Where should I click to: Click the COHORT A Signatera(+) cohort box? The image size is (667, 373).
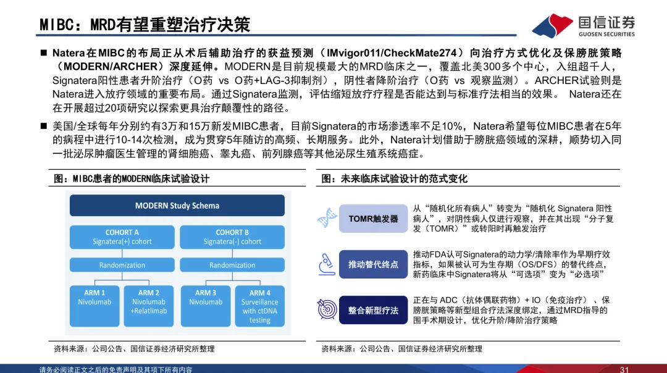[122, 237]
